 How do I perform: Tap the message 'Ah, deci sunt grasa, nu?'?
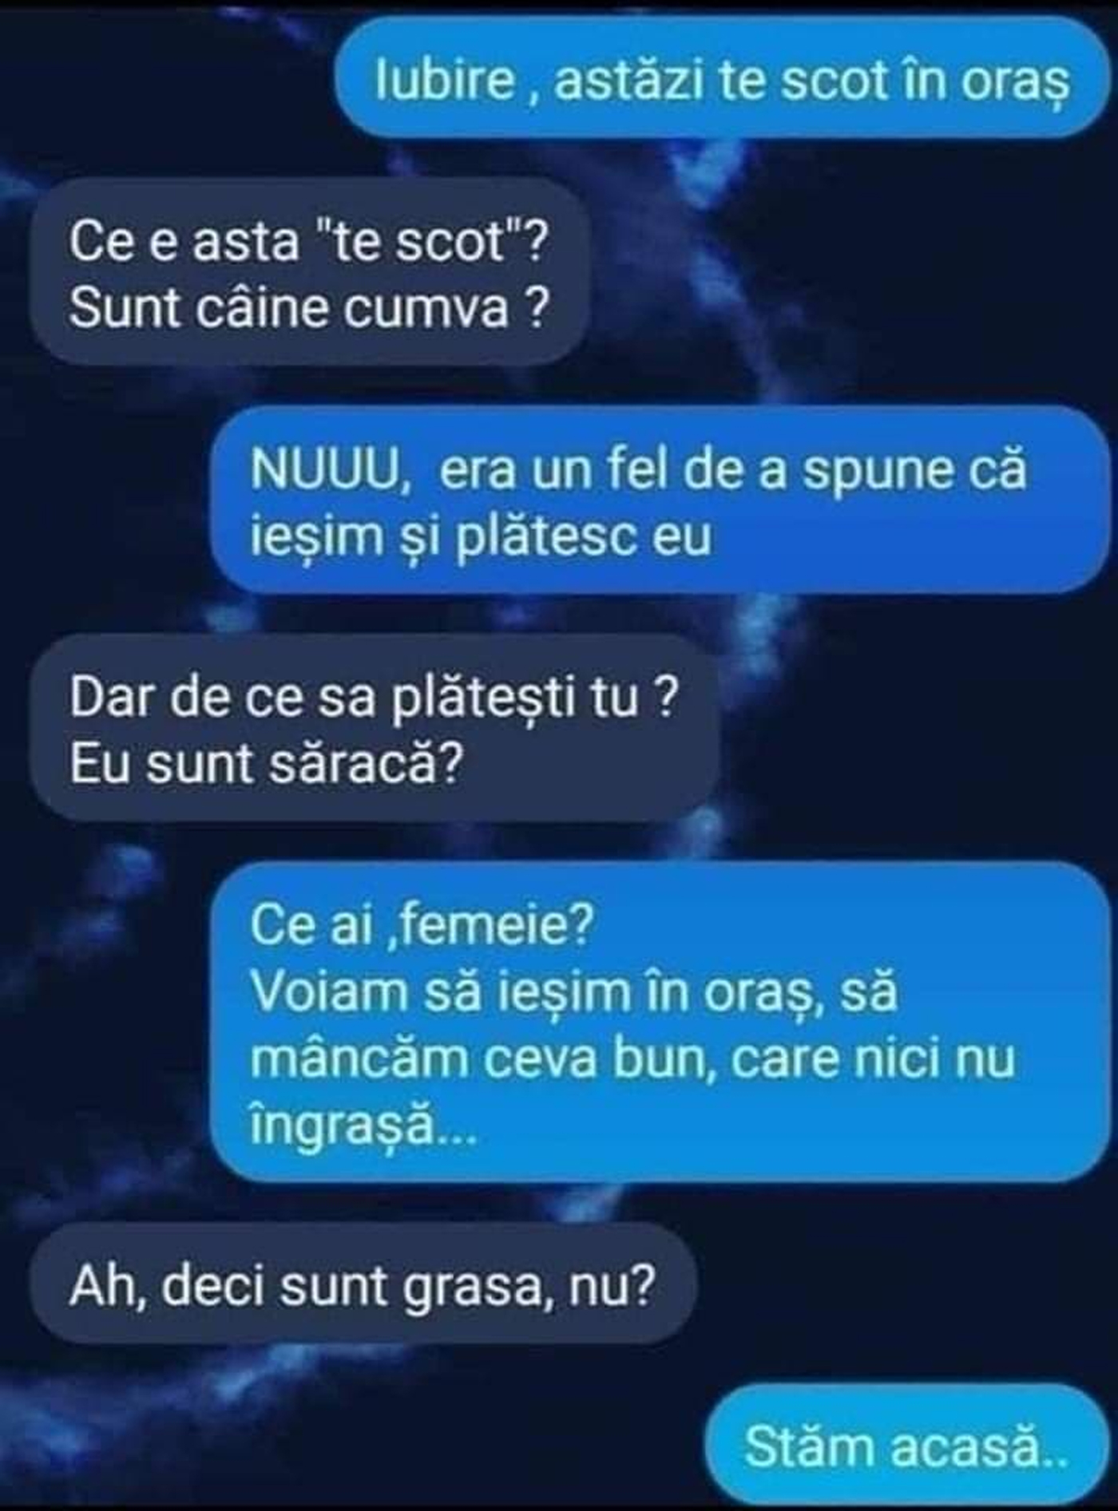[363, 1285]
